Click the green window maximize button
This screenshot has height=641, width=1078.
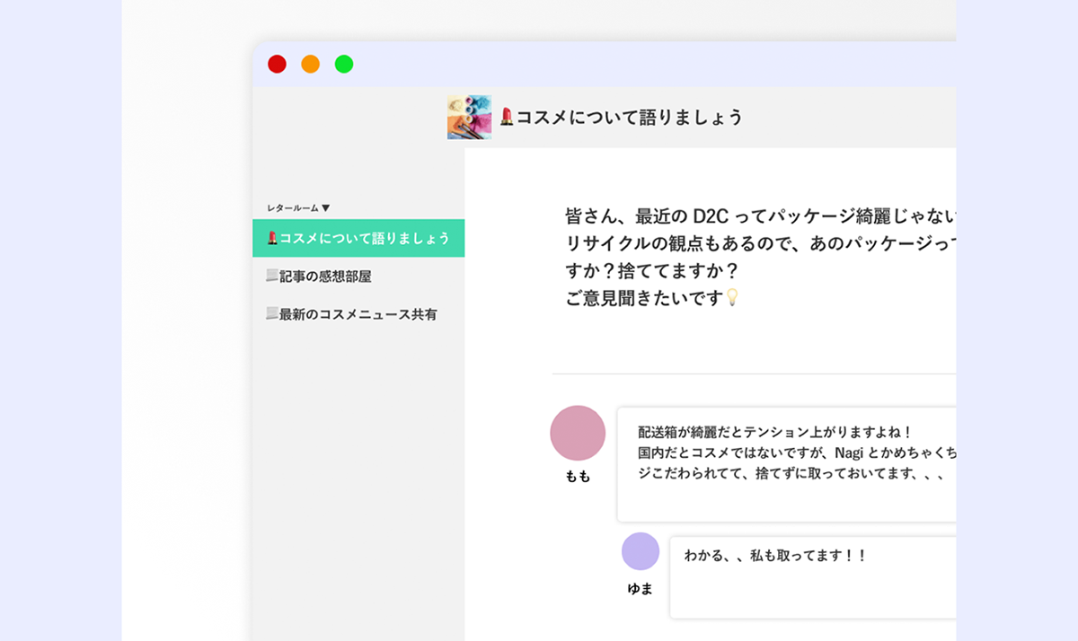[x=344, y=64]
